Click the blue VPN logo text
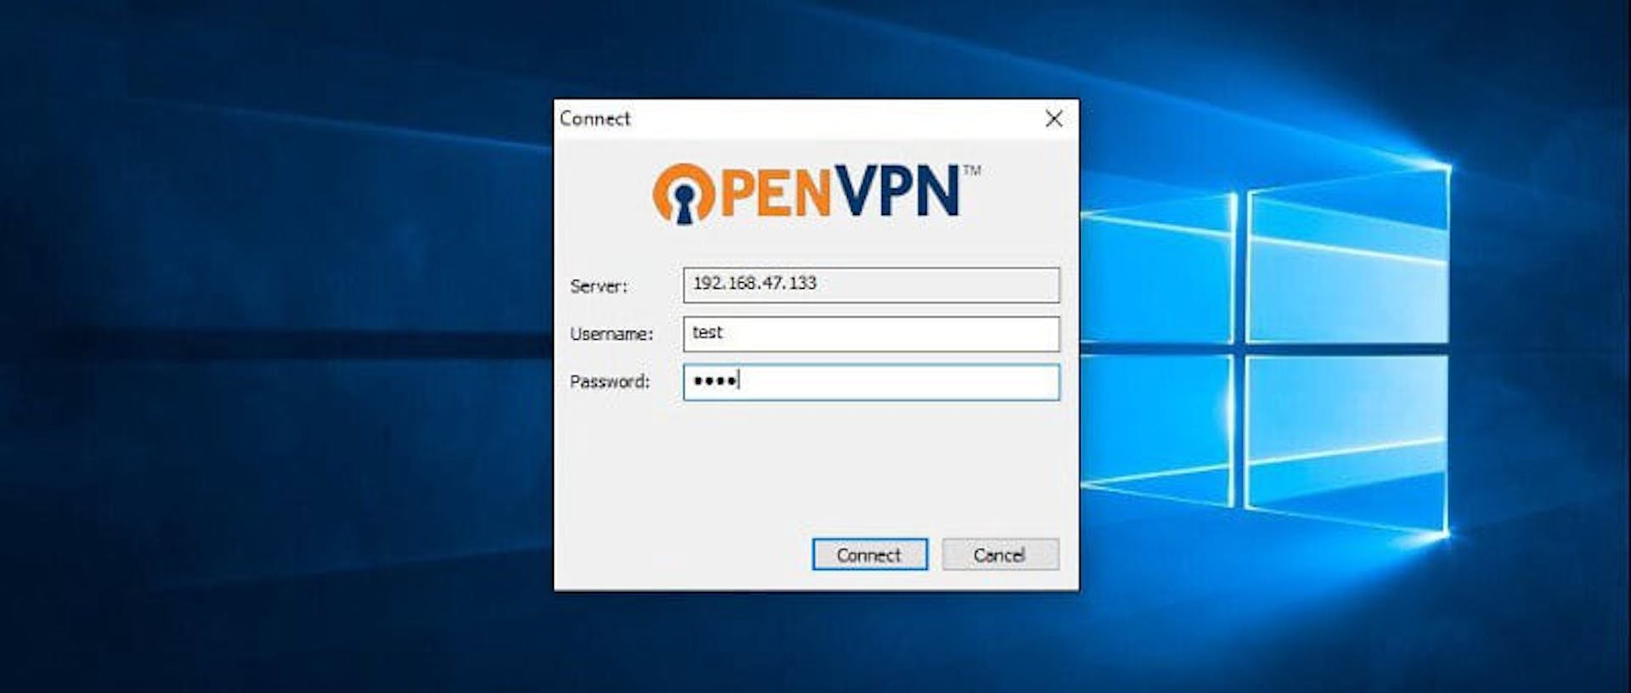This screenshot has height=693, width=1631. [x=897, y=191]
